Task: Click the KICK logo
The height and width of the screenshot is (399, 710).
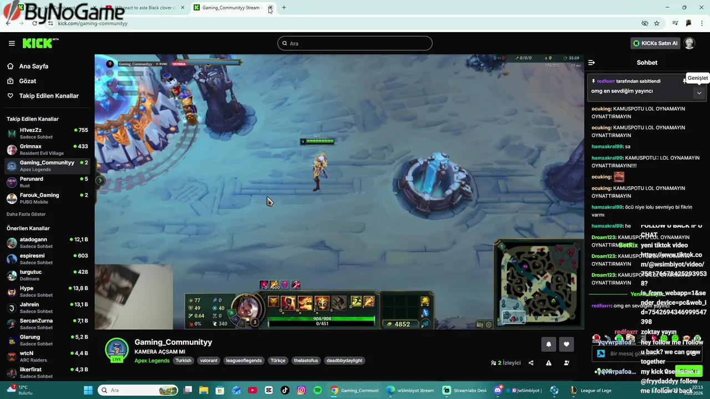Action: point(40,43)
